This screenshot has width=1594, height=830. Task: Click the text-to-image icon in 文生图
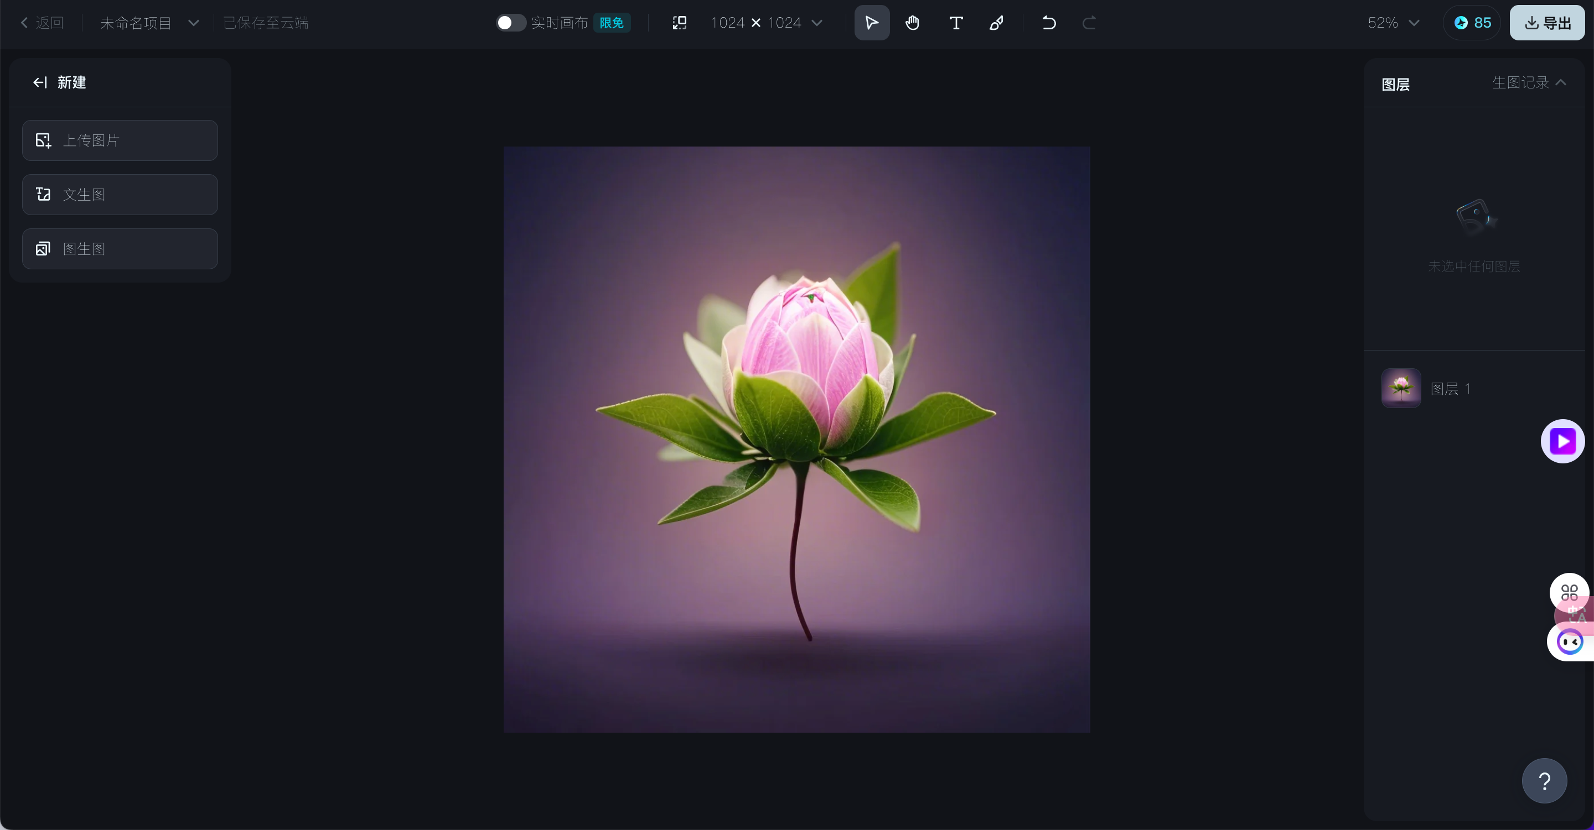(x=43, y=195)
